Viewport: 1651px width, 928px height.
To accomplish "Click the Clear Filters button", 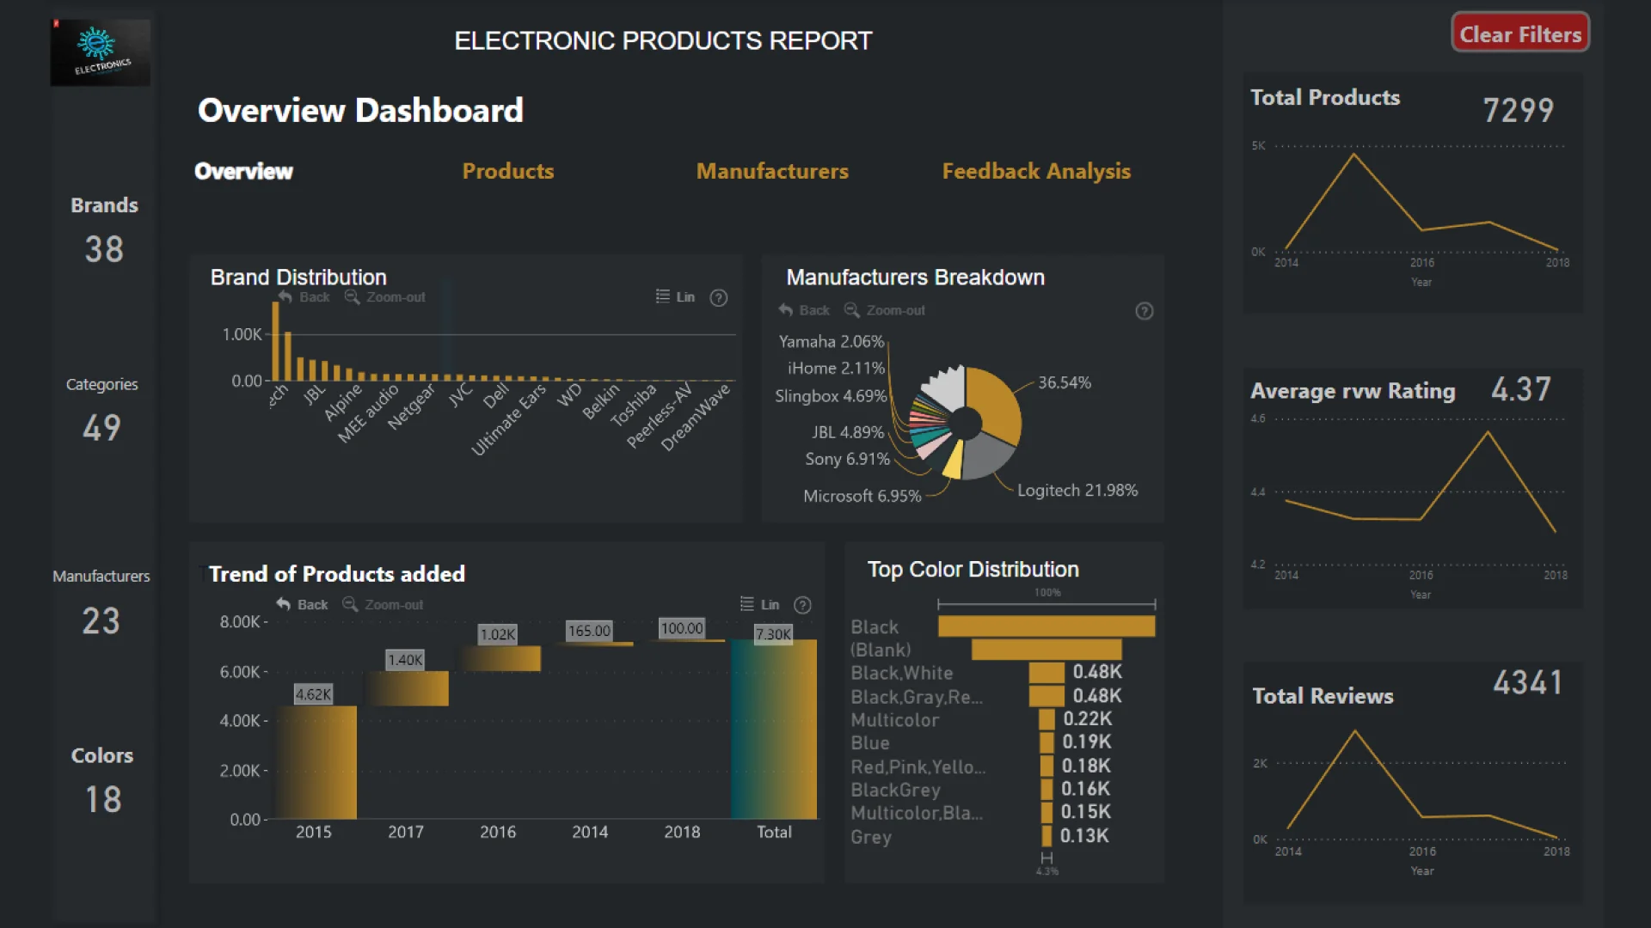I will point(1520,34).
